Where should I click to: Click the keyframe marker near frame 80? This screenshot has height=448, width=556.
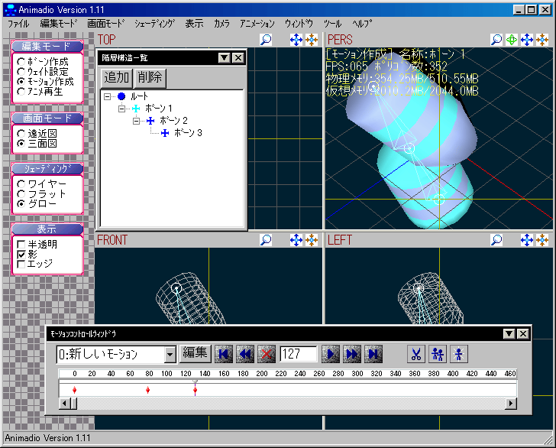tap(148, 390)
